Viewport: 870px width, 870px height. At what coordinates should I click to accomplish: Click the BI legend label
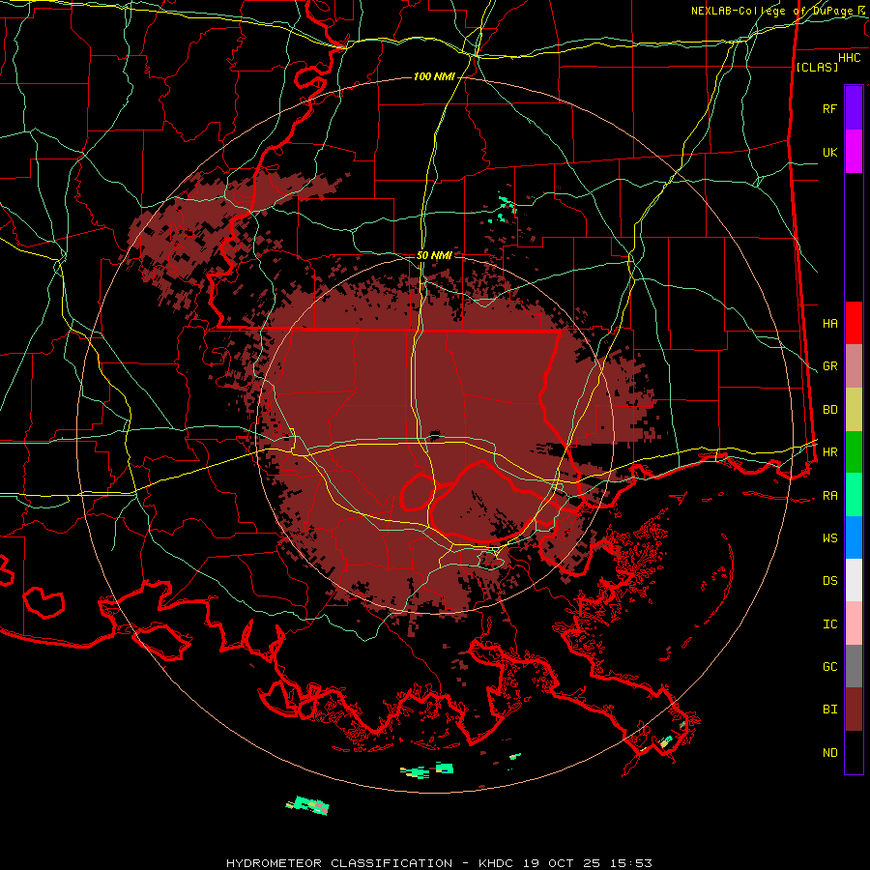pyautogui.click(x=830, y=710)
